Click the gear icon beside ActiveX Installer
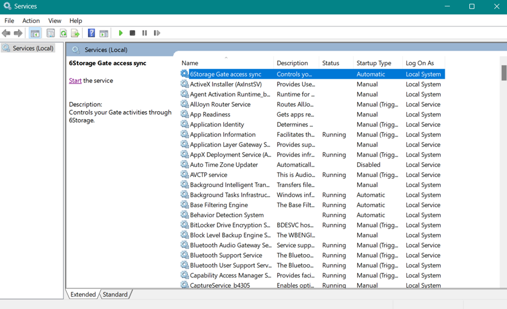The height and width of the screenshot is (309, 507). pyautogui.click(x=184, y=84)
